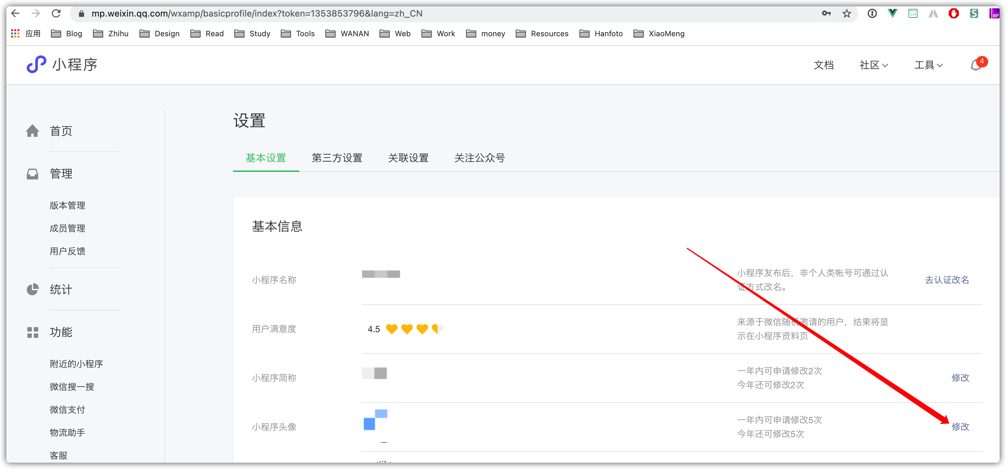
Task: Expand the 社区 dropdown menu
Action: click(x=874, y=65)
